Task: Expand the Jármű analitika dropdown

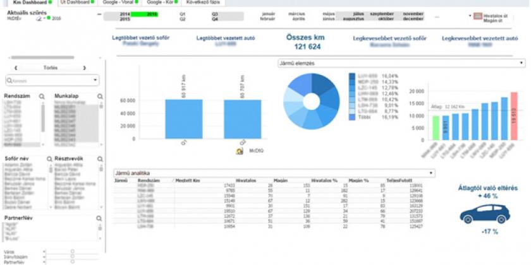Action: point(432,173)
